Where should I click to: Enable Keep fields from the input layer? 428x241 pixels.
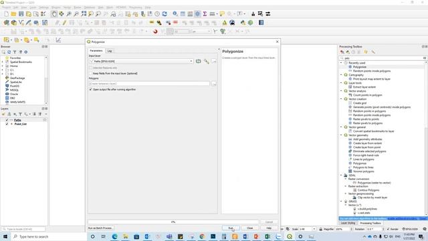pyautogui.click(x=91, y=74)
